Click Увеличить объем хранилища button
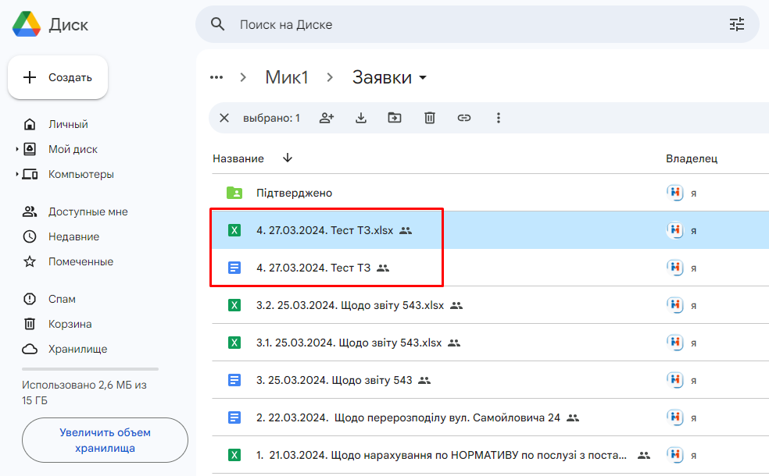The height and width of the screenshot is (476, 769). [105, 440]
